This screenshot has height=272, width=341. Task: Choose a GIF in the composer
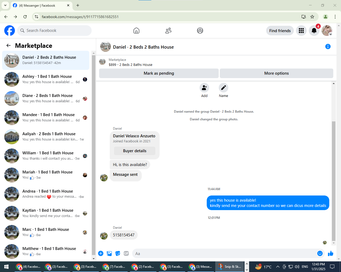point(126,253)
